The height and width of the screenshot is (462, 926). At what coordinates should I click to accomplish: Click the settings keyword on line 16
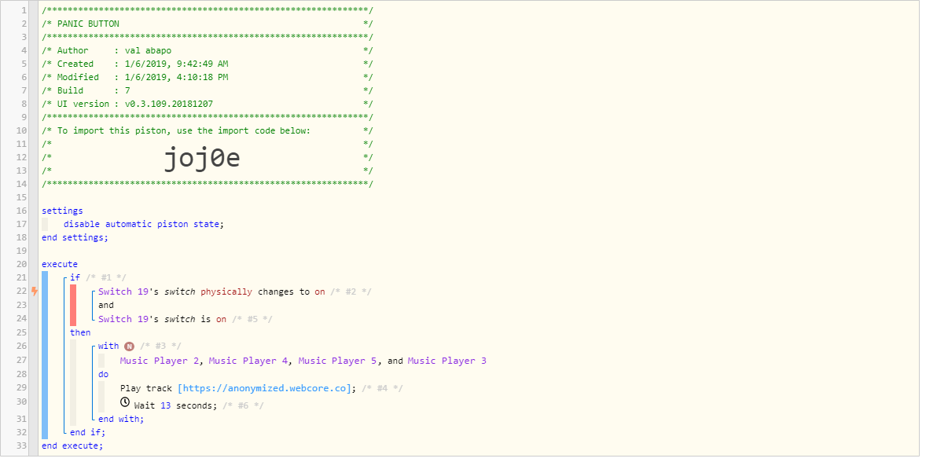pyautogui.click(x=63, y=211)
